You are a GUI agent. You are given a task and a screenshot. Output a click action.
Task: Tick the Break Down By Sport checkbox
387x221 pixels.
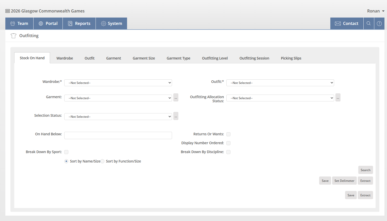[66, 152]
